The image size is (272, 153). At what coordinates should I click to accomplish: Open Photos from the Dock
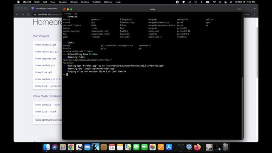point(153,147)
